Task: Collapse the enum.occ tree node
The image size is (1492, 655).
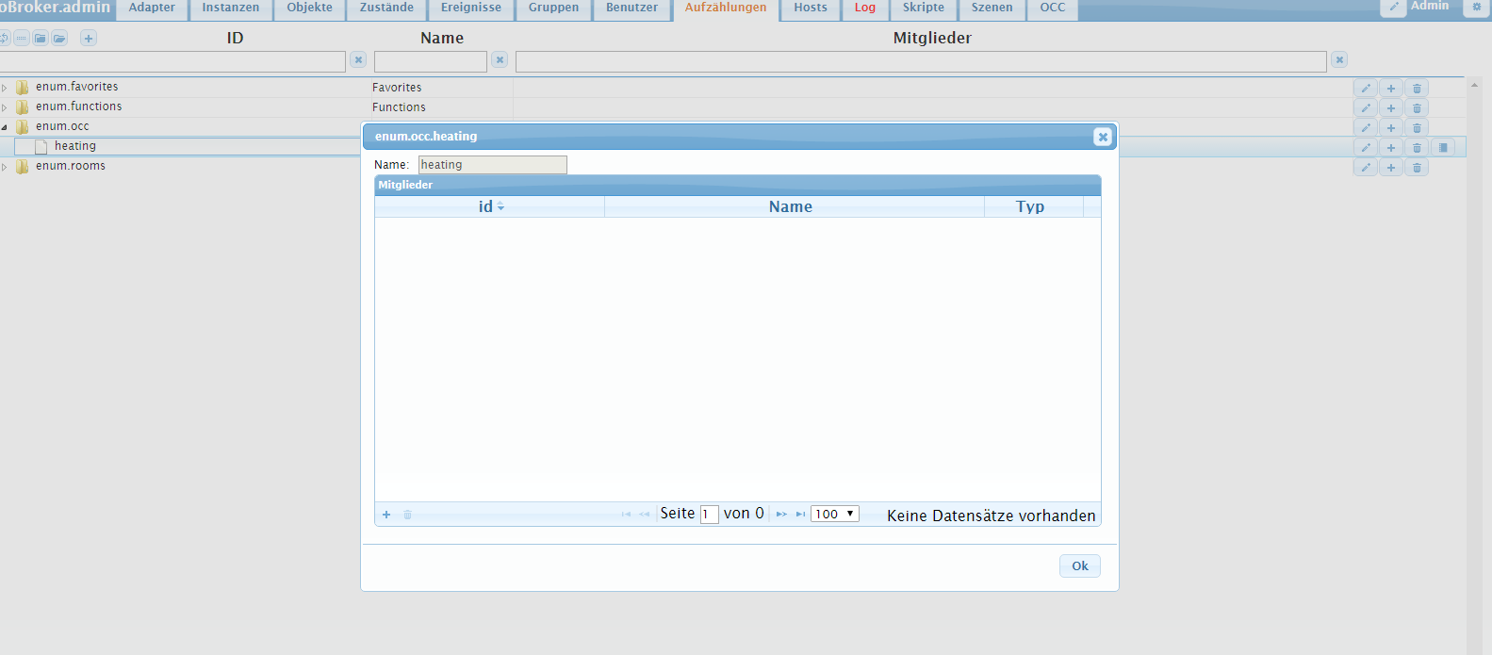Action: click(4, 127)
